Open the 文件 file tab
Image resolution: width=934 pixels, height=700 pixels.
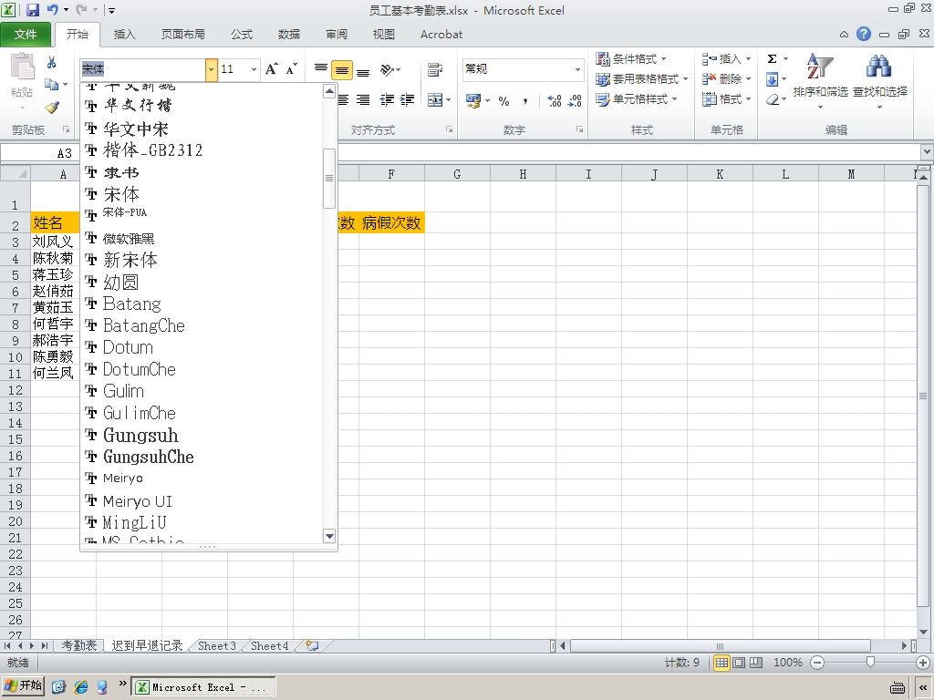(26, 35)
